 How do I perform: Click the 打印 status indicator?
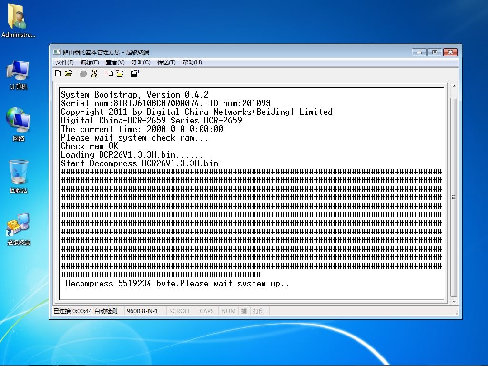259,311
